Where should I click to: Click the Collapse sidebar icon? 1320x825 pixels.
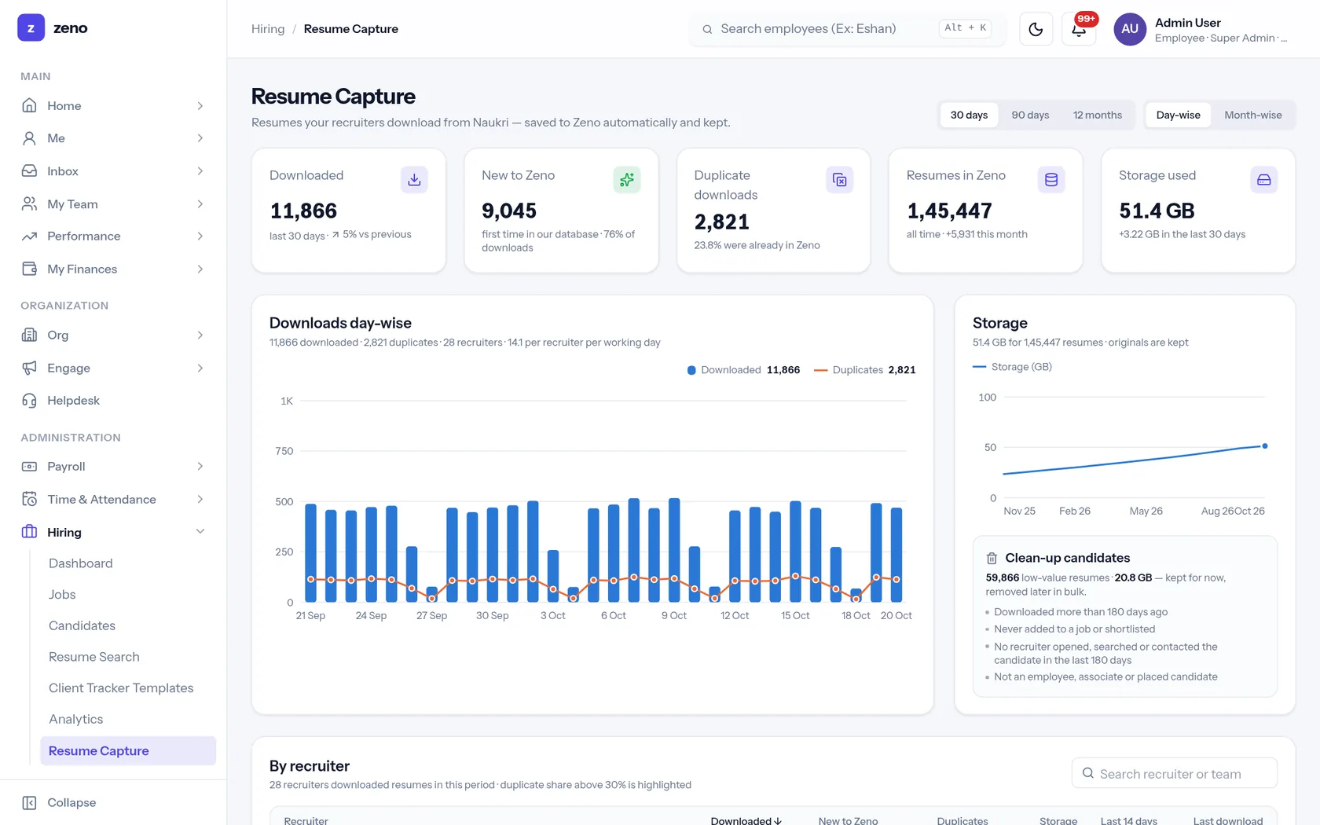pyautogui.click(x=29, y=802)
